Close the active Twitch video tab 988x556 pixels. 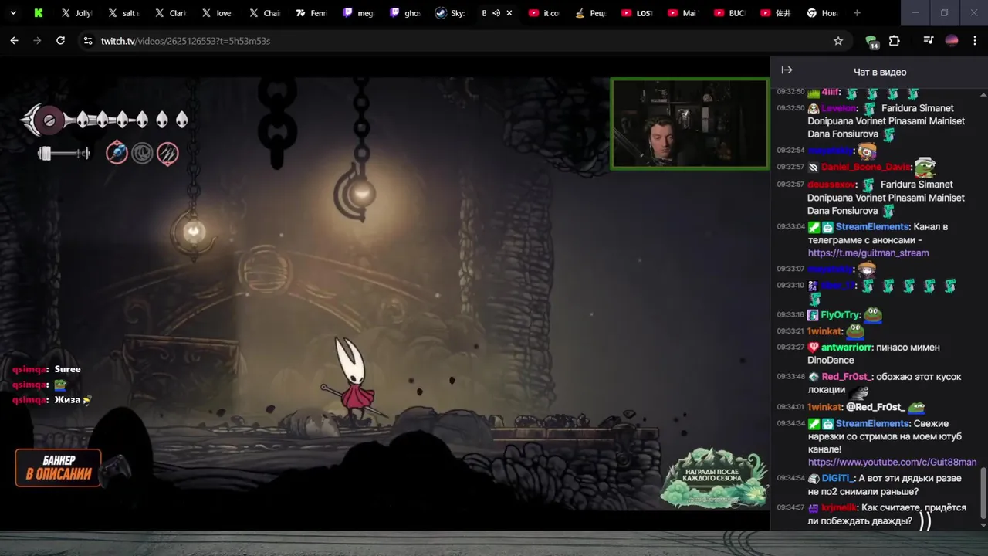pyautogui.click(x=509, y=13)
